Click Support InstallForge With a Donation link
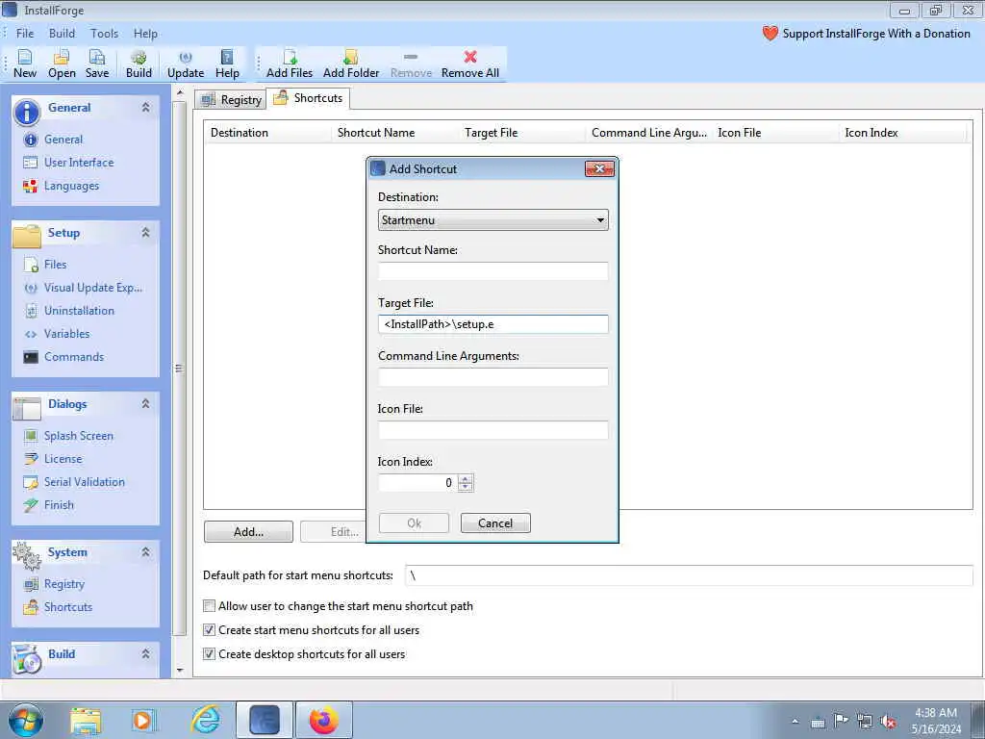985x739 pixels. point(876,34)
